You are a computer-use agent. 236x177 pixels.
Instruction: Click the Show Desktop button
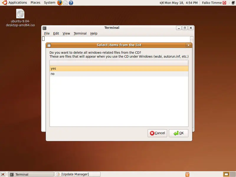3,174
